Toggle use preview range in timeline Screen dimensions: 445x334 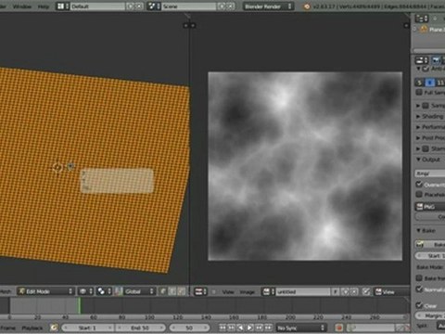[54, 328]
